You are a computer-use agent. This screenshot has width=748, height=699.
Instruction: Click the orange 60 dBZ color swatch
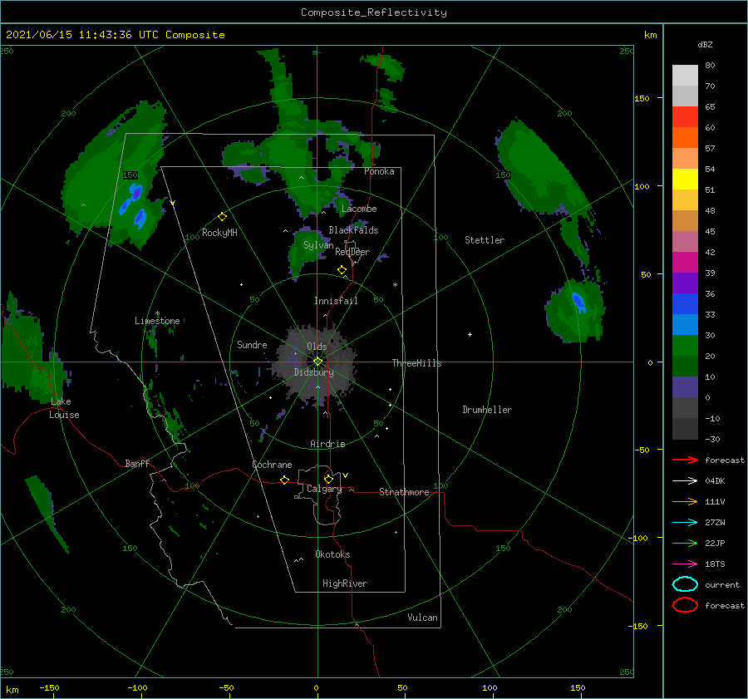point(685,138)
